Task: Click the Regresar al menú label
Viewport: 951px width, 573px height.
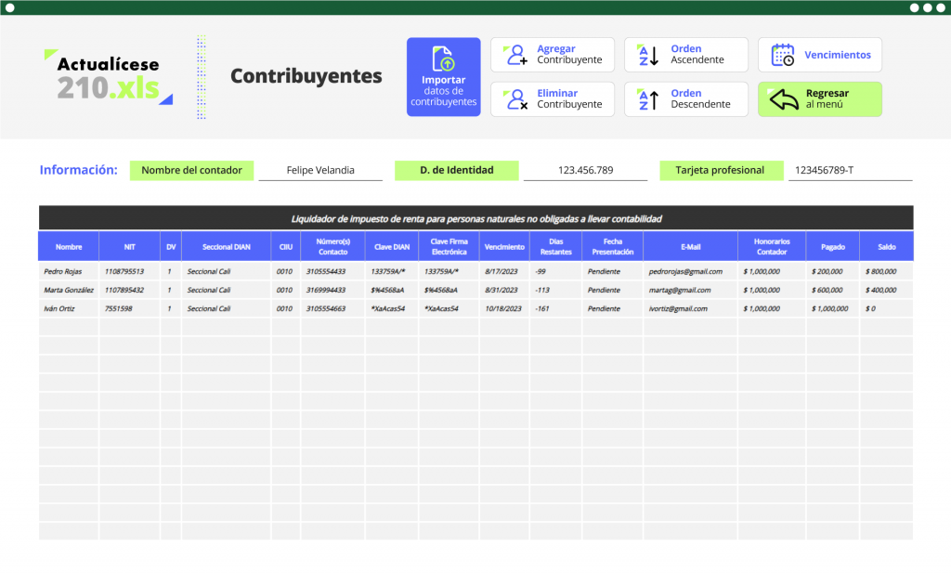Action: click(827, 98)
